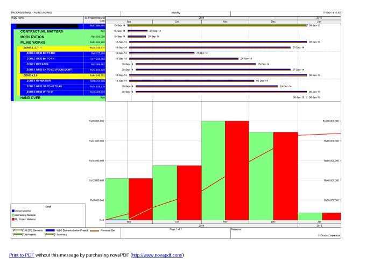This screenshot has height=259, width=366.
Task: Click the Oracle Corporation copyright text
Action: click(x=329, y=236)
